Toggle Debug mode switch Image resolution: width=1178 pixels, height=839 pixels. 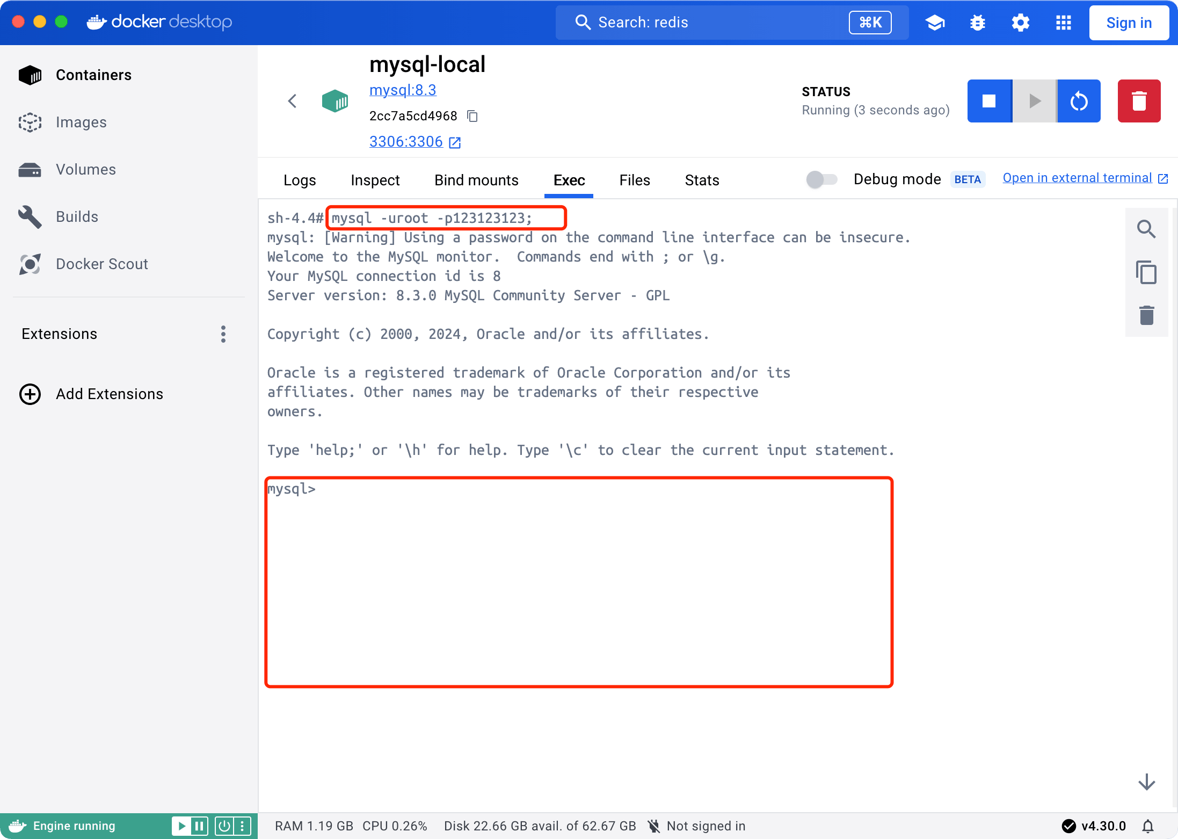point(821,179)
